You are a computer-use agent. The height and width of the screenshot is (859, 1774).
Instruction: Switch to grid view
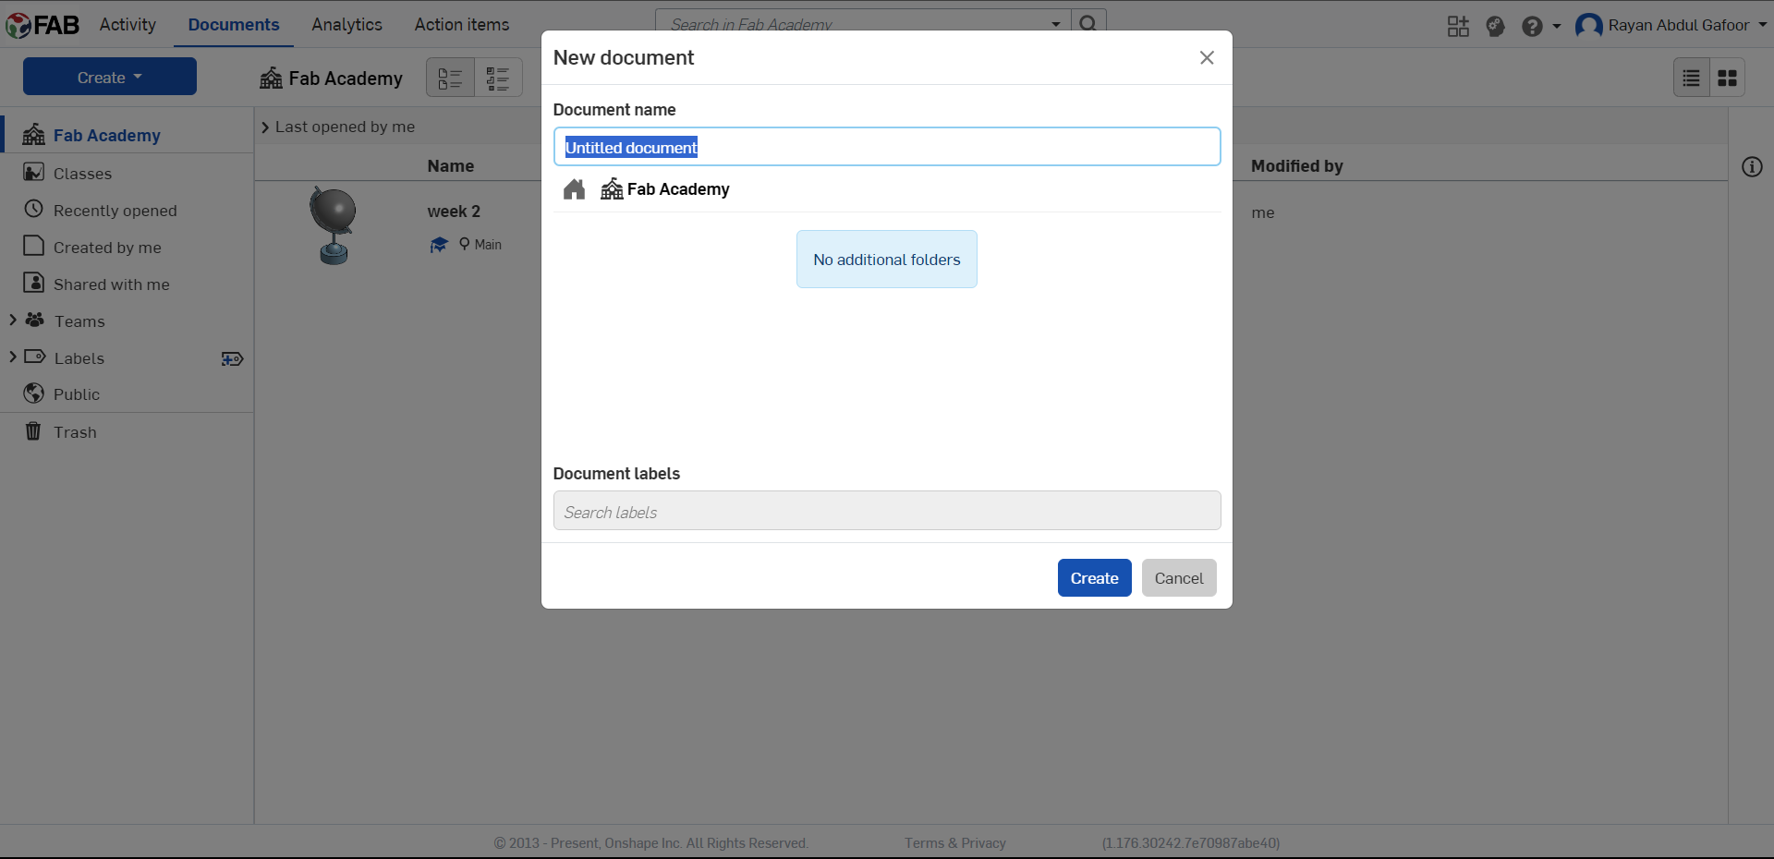(x=1727, y=79)
